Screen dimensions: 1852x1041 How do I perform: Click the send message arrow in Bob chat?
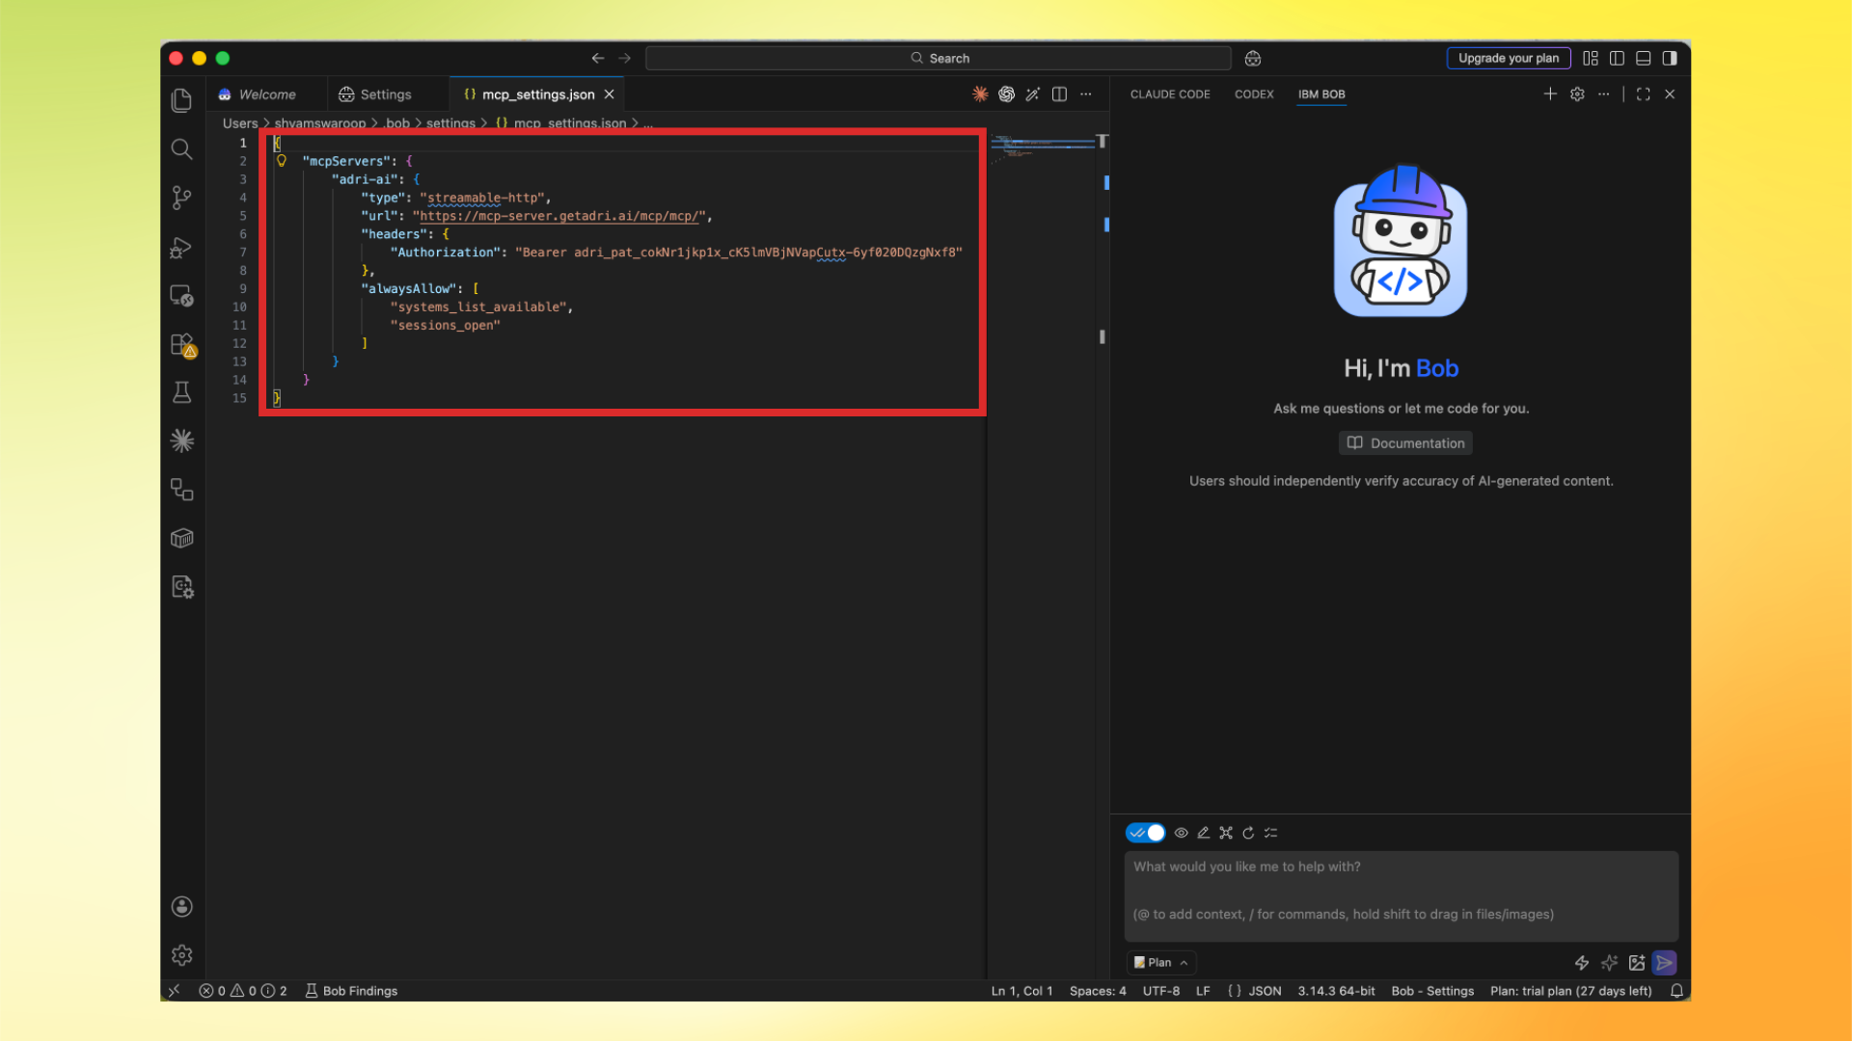tap(1665, 962)
